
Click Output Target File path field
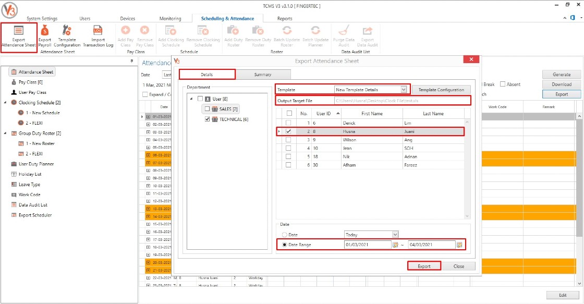(402, 101)
